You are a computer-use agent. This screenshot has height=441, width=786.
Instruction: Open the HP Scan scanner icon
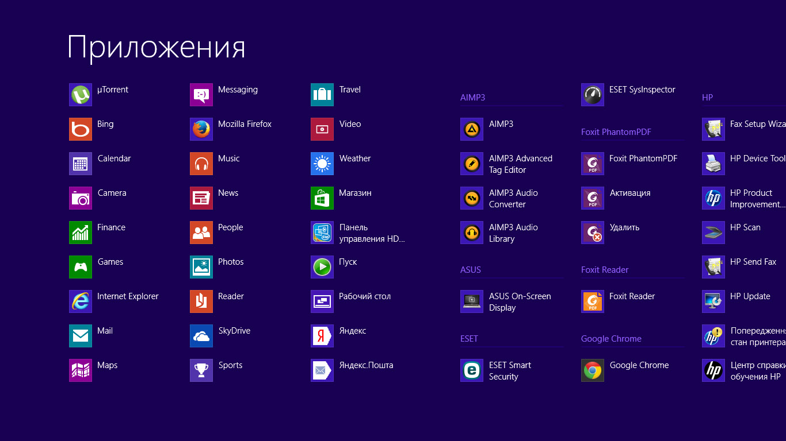(x=713, y=233)
